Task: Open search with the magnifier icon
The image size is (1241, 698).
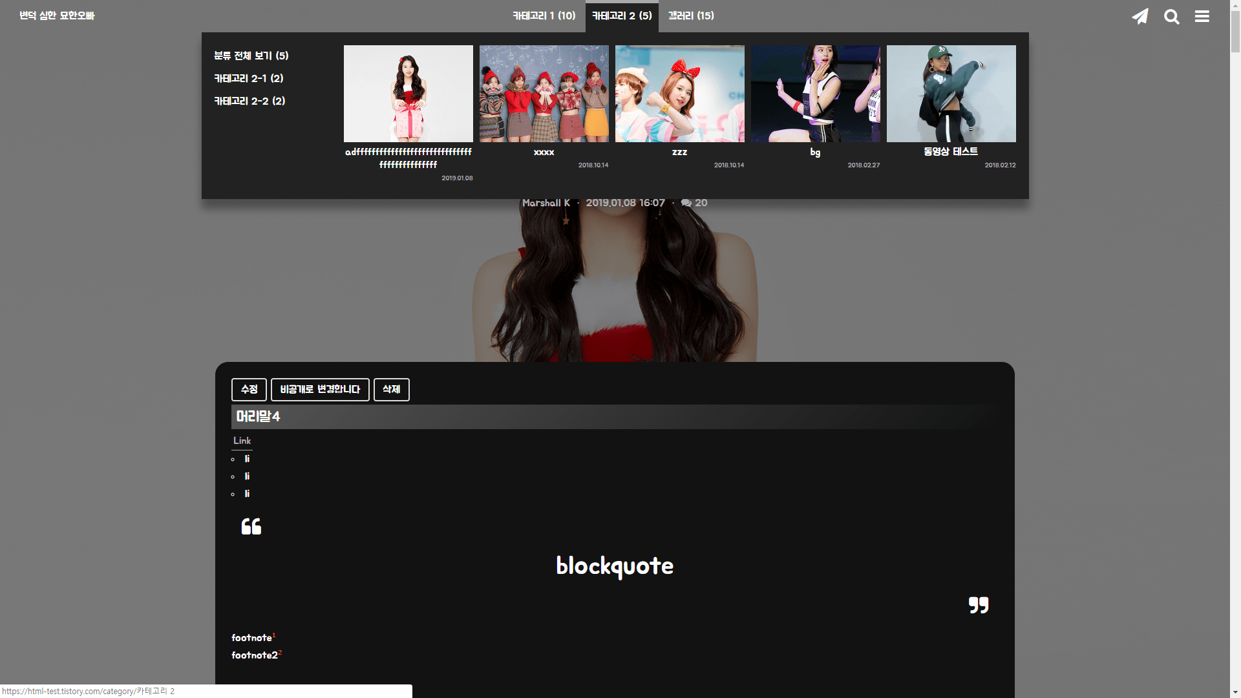Action: tap(1171, 16)
